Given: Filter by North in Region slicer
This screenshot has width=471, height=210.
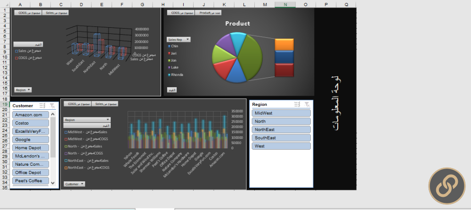Looking at the screenshot, I should tap(281, 121).
